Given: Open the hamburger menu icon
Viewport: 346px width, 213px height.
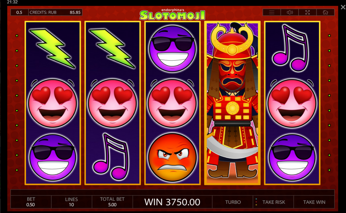Looking at the screenshot, I should click(272, 12).
